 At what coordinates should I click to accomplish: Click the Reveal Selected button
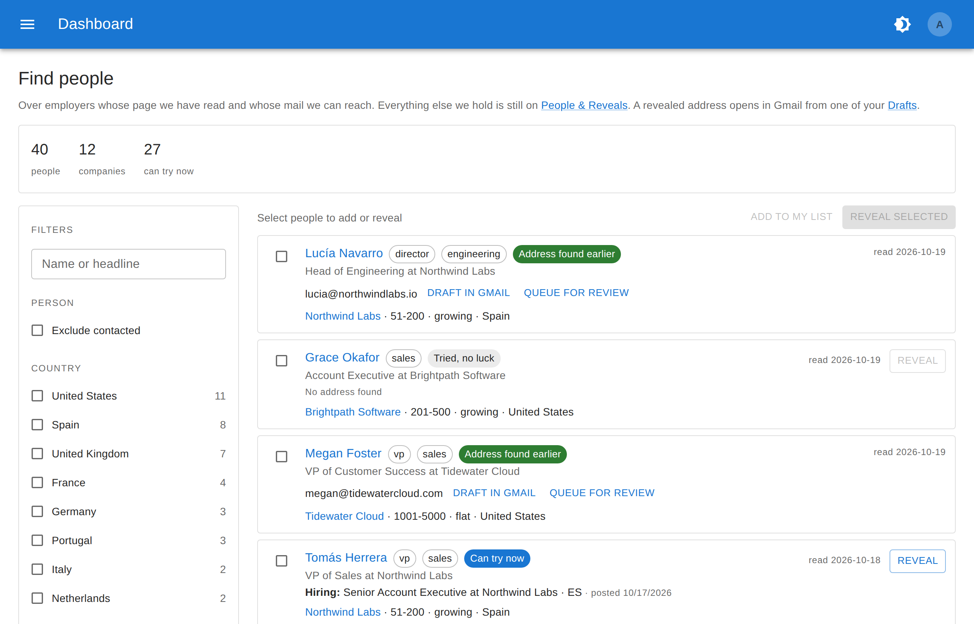click(898, 217)
